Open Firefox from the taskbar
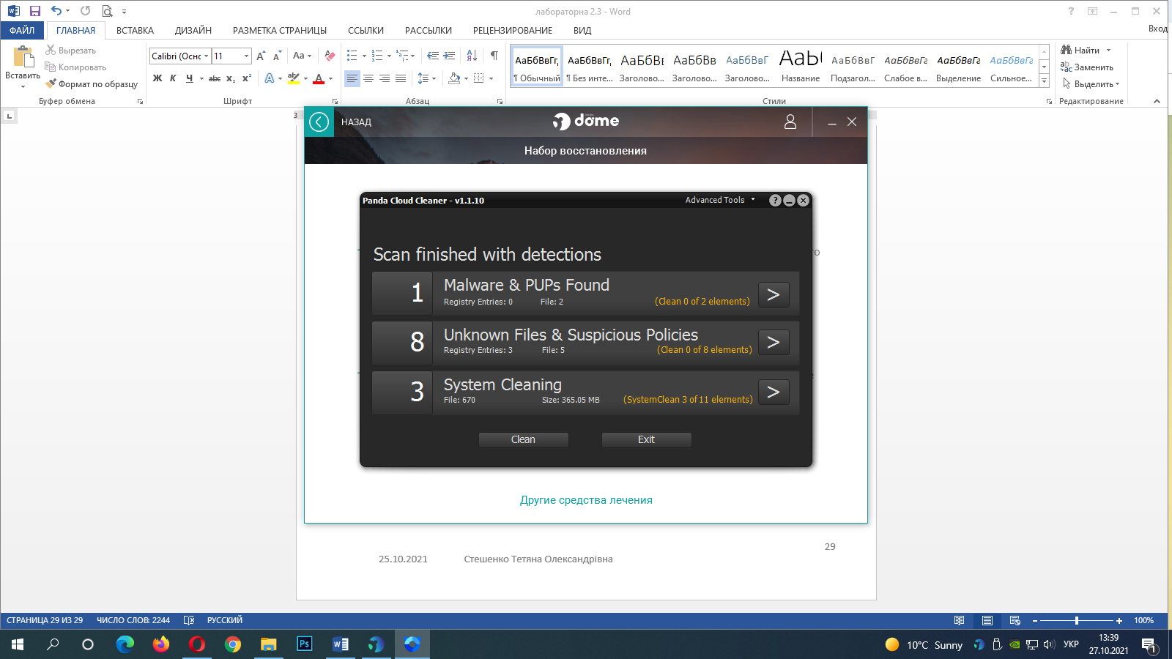 [161, 644]
